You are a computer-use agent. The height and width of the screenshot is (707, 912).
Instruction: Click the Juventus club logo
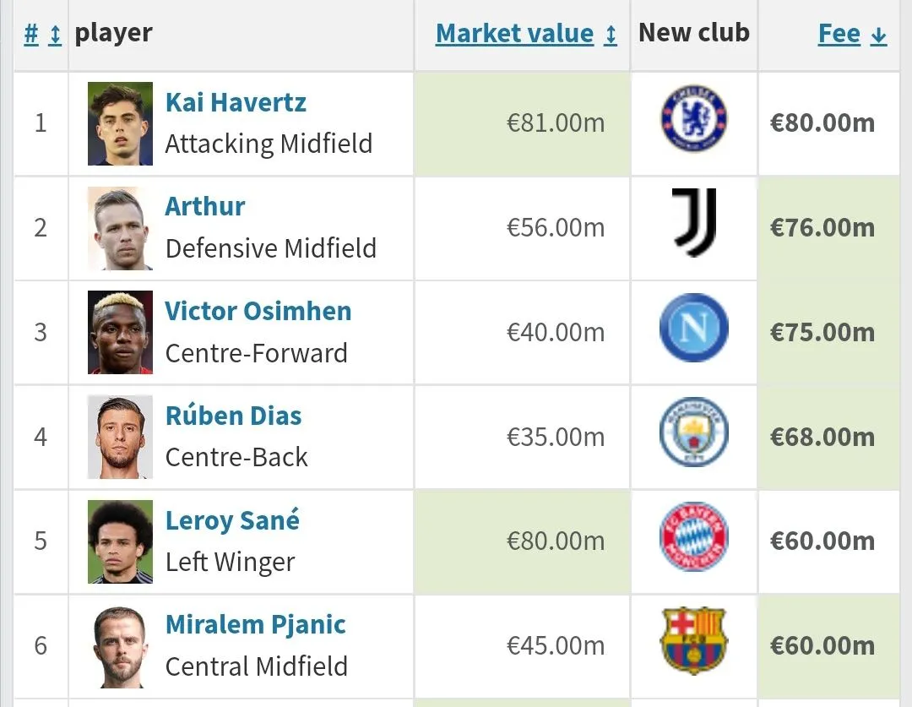click(x=694, y=223)
